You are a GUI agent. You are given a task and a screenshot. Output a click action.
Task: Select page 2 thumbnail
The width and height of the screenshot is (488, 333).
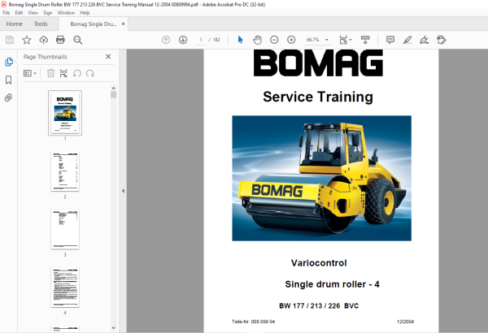point(65,171)
